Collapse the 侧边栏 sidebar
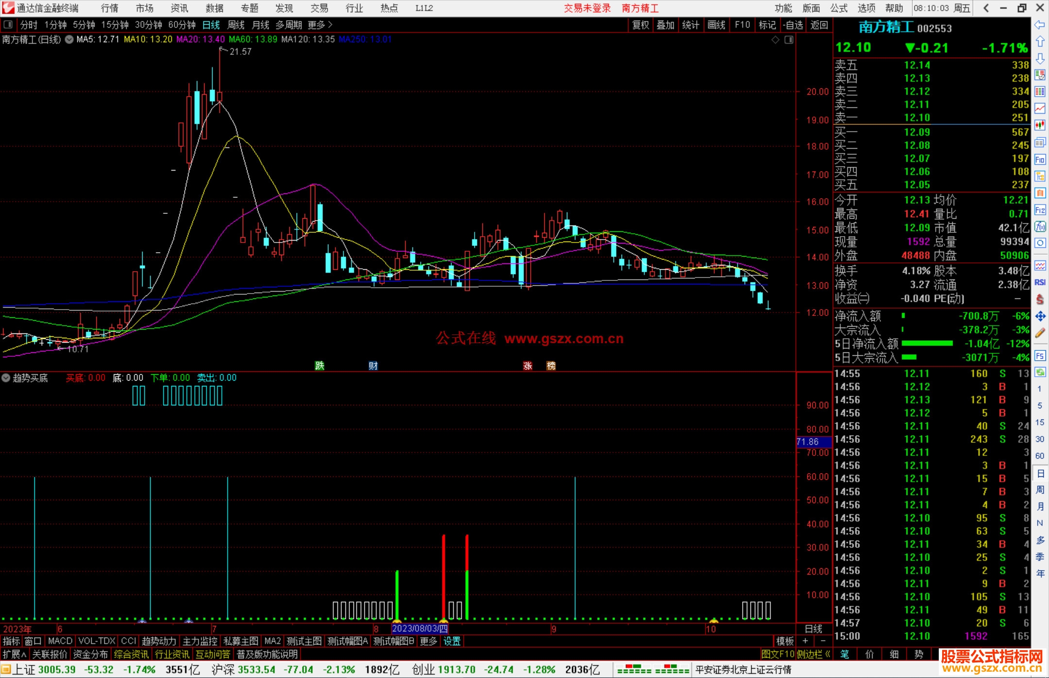Viewport: 1049px width, 678px height. (813, 654)
